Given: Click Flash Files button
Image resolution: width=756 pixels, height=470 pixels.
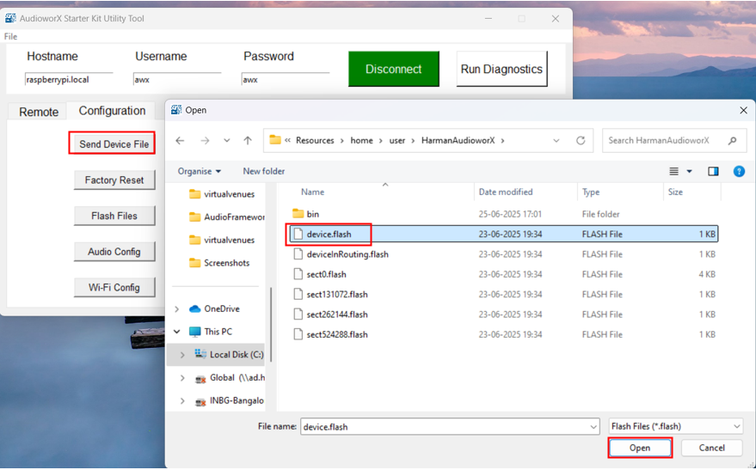Looking at the screenshot, I should 114,216.
